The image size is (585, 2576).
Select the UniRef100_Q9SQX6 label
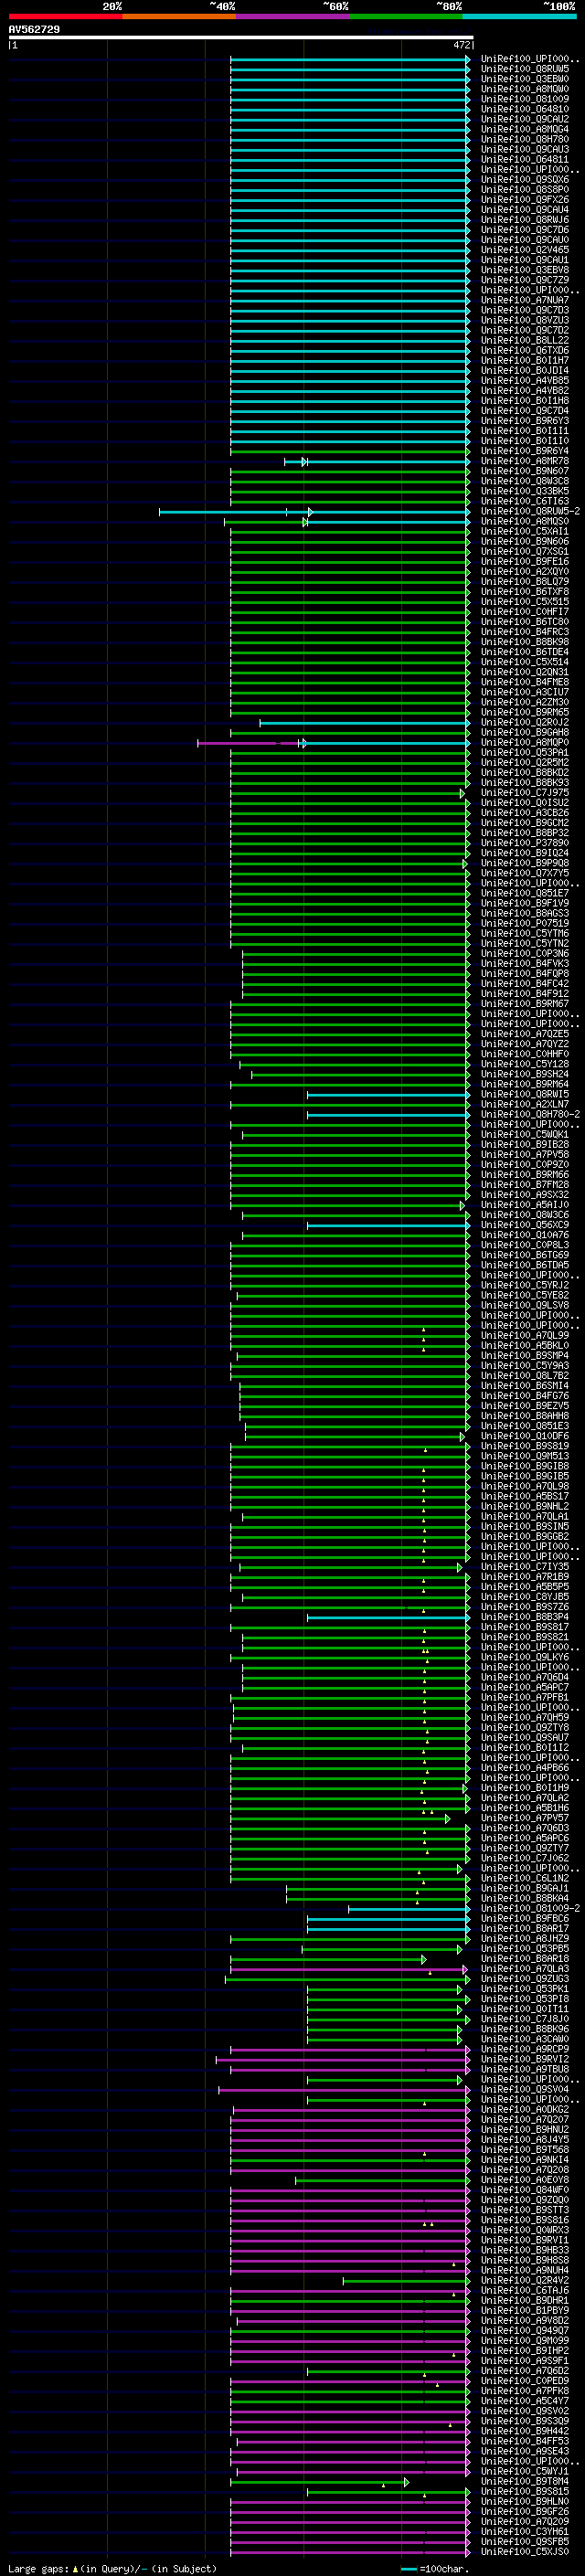pos(524,180)
